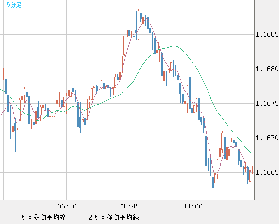Click the purple 5-period MA legend line
Screen dimensions: 279x224
point(13,217)
